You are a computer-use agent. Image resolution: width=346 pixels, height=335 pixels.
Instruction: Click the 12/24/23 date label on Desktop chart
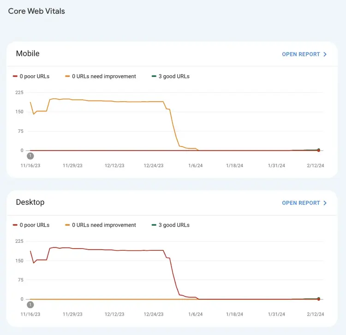[x=154, y=314]
